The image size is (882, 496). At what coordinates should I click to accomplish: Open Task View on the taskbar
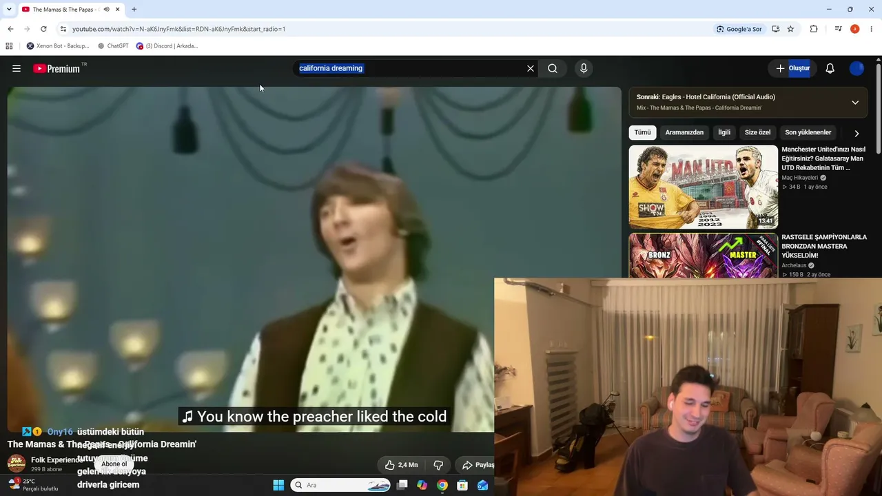pos(402,485)
